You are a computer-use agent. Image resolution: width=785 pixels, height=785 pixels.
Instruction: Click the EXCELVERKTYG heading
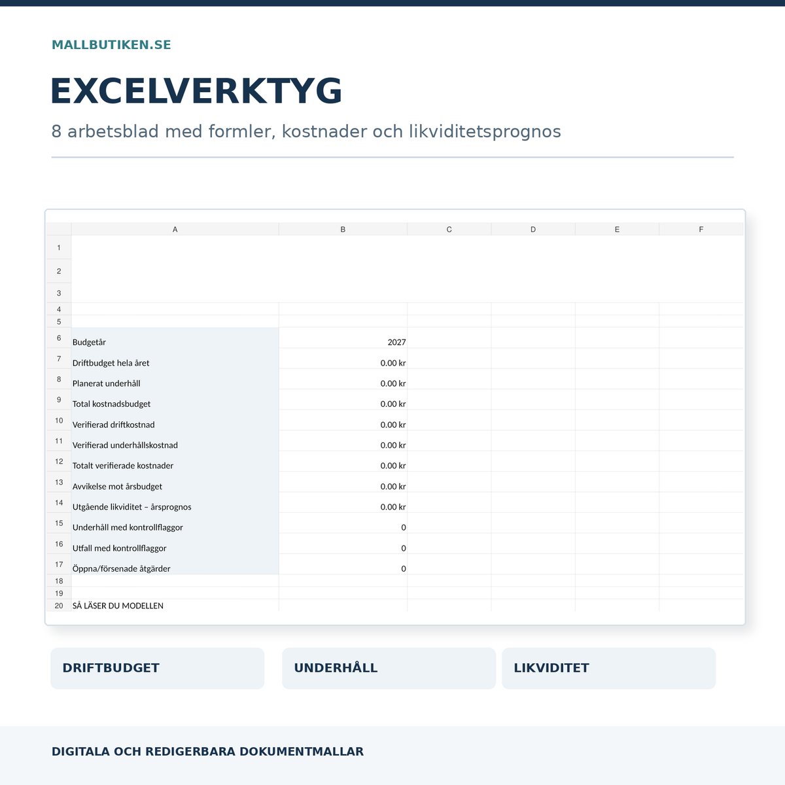tap(196, 92)
